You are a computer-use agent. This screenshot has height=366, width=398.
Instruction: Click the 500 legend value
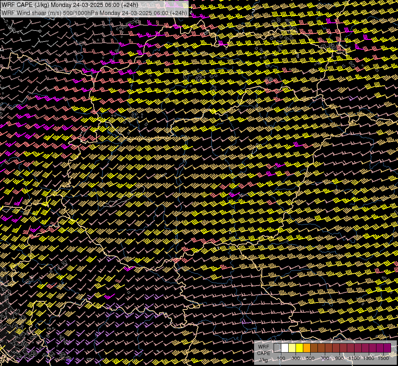[x=310, y=358]
